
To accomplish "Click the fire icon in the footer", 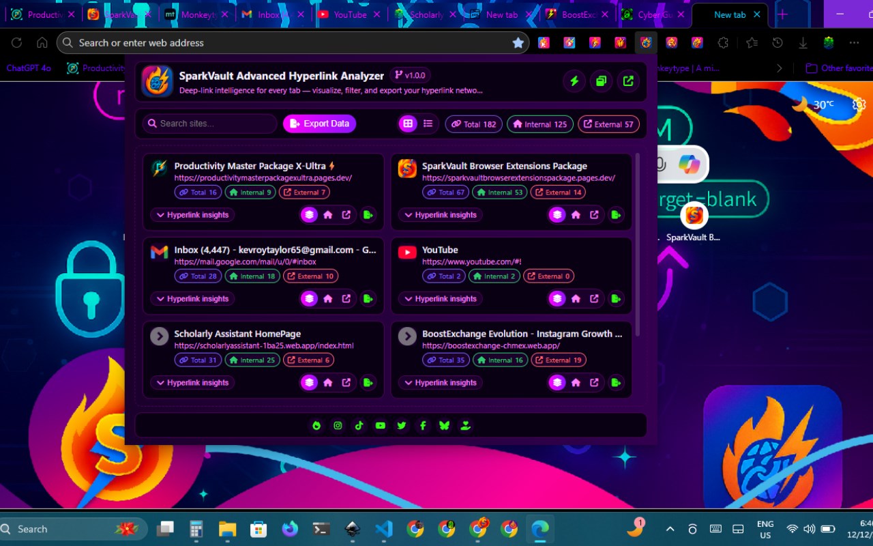I will pyautogui.click(x=316, y=425).
